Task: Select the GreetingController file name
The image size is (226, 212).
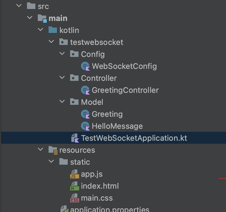Action: 125,90
